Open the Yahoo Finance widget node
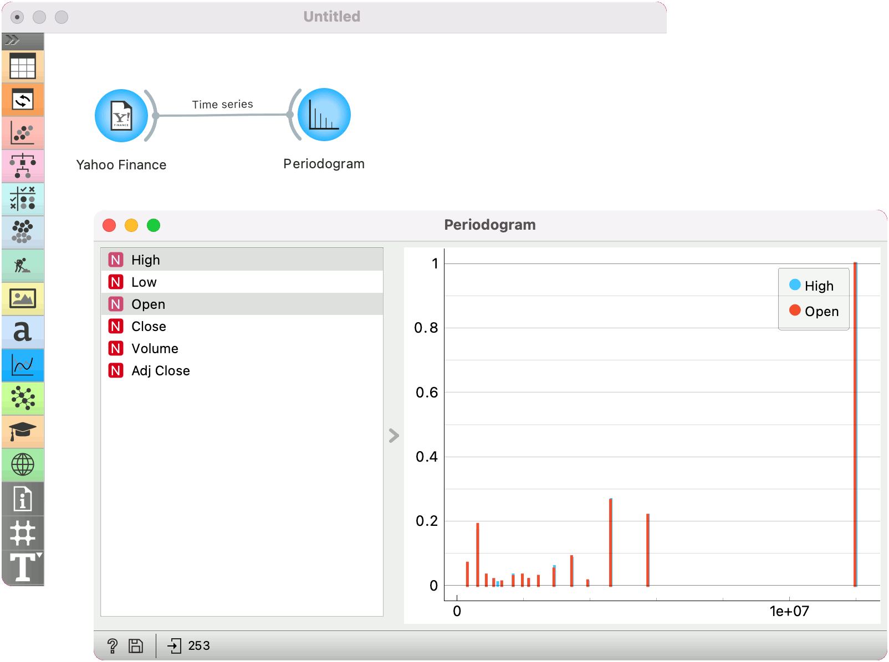Screen dimensions: 889x662 click(x=121, y=116)
